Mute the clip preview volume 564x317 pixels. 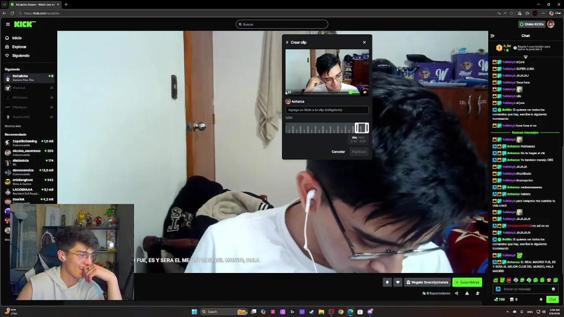[x=365, y=92]
